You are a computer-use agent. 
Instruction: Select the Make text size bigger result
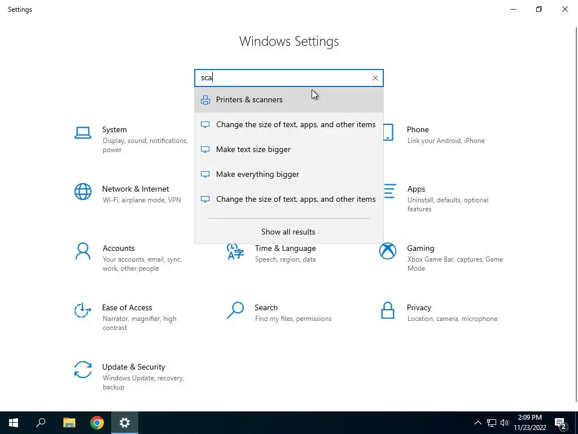pyautogui.click(x=289, y=149)
